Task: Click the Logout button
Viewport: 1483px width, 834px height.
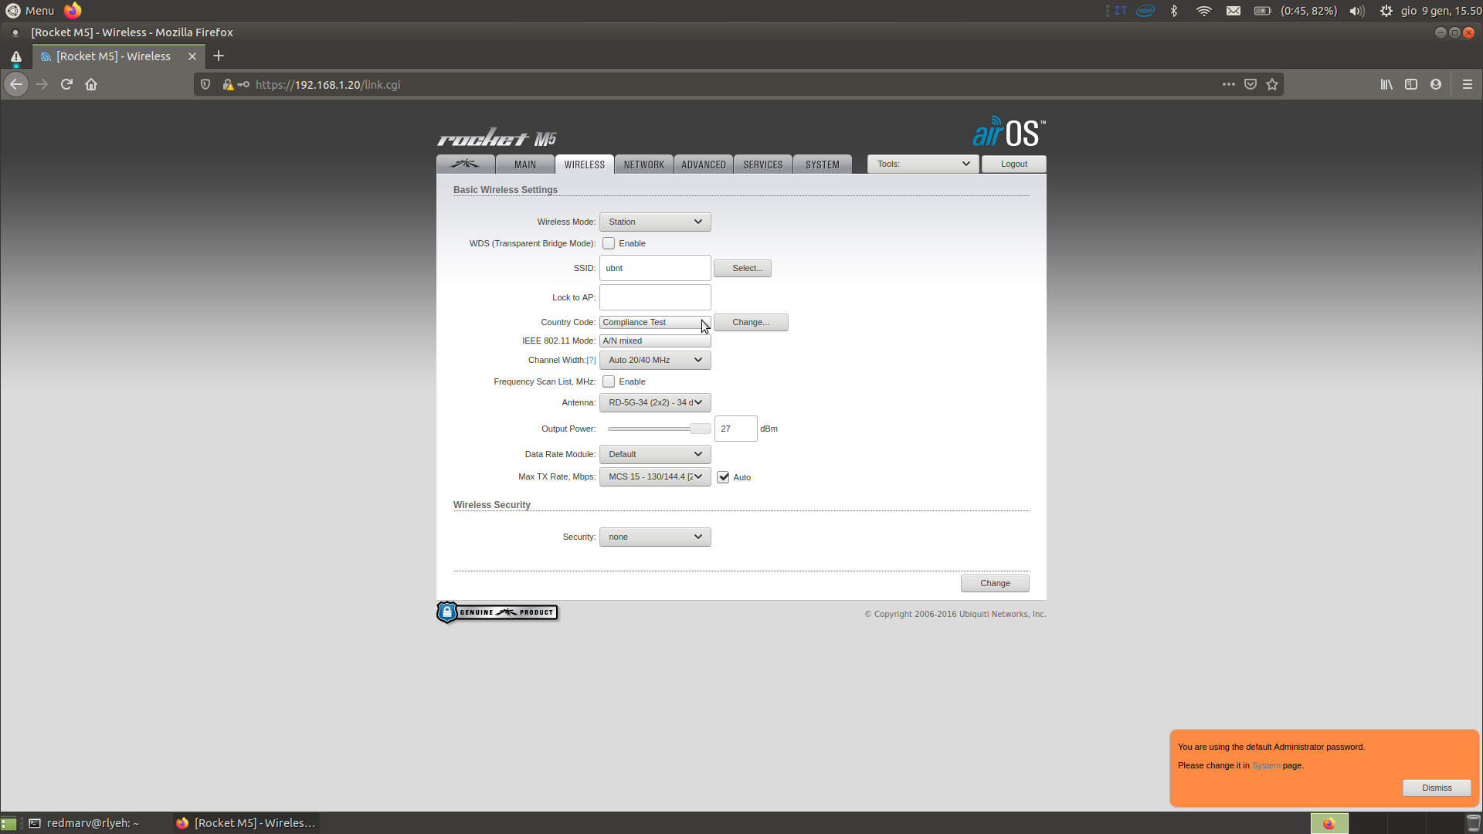Action: tap(1014, 164)
